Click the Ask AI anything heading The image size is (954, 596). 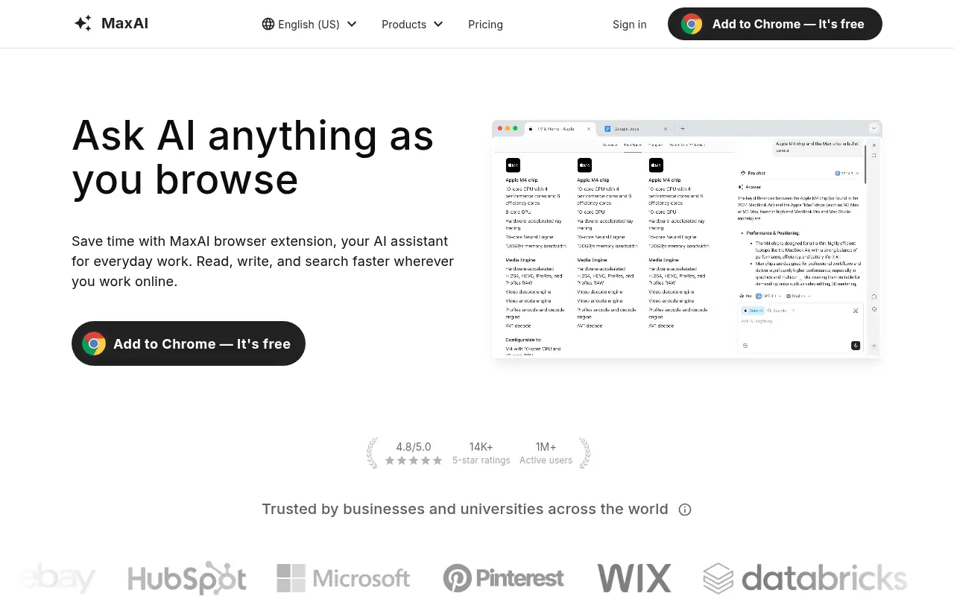253,157
